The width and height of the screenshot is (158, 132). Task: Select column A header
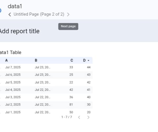click(7, 60)
